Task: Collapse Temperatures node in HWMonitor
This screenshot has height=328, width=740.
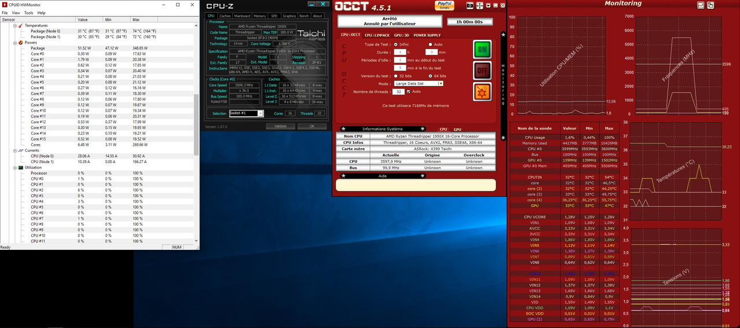Action: [x=15, y=25]
